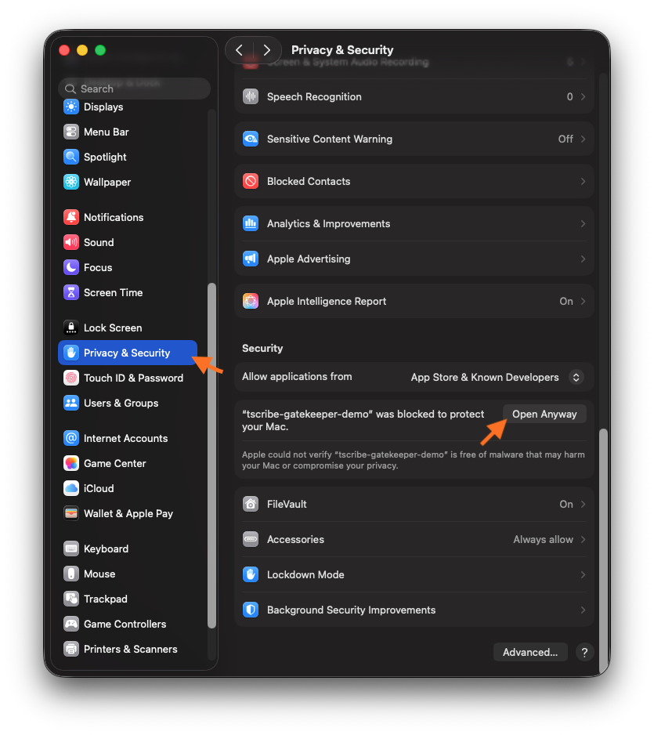Open the Focus moon icon

click(x=71, y=267)
